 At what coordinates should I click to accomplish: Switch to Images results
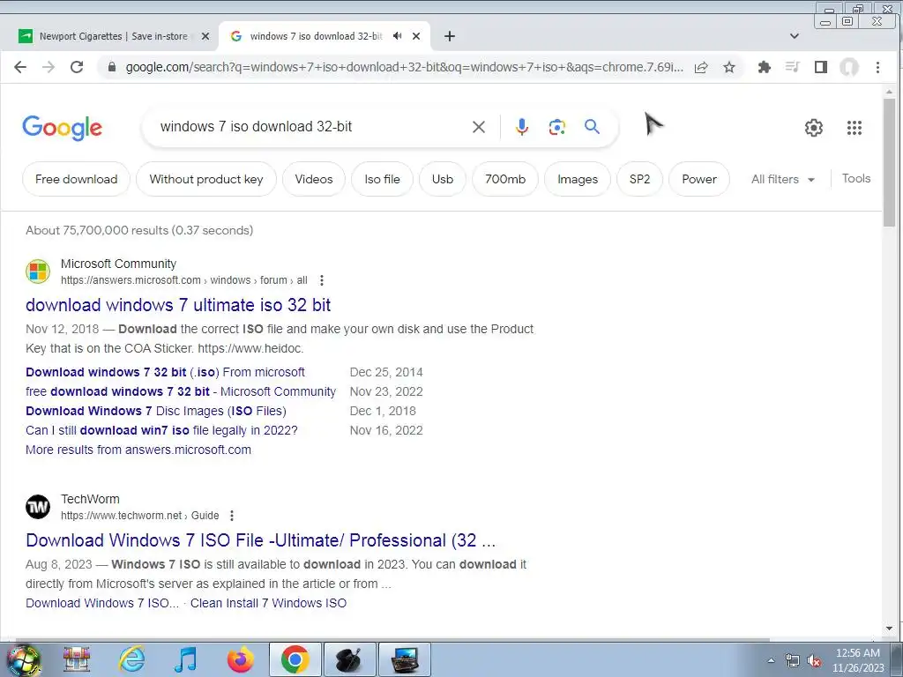click(x=578, y=179)
